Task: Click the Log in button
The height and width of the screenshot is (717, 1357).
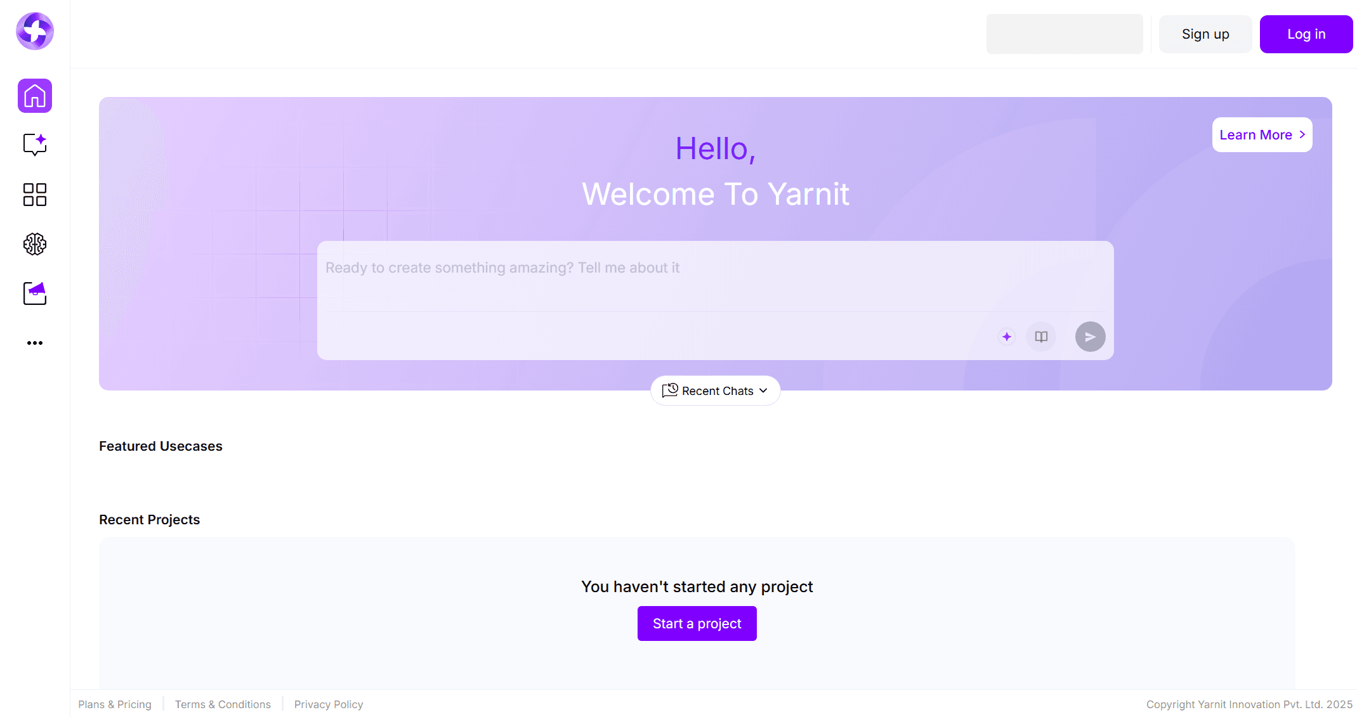Action: pyautogui.click(x=1306, y=34)
